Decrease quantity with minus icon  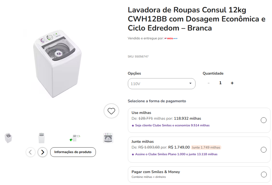coord(209,83)
